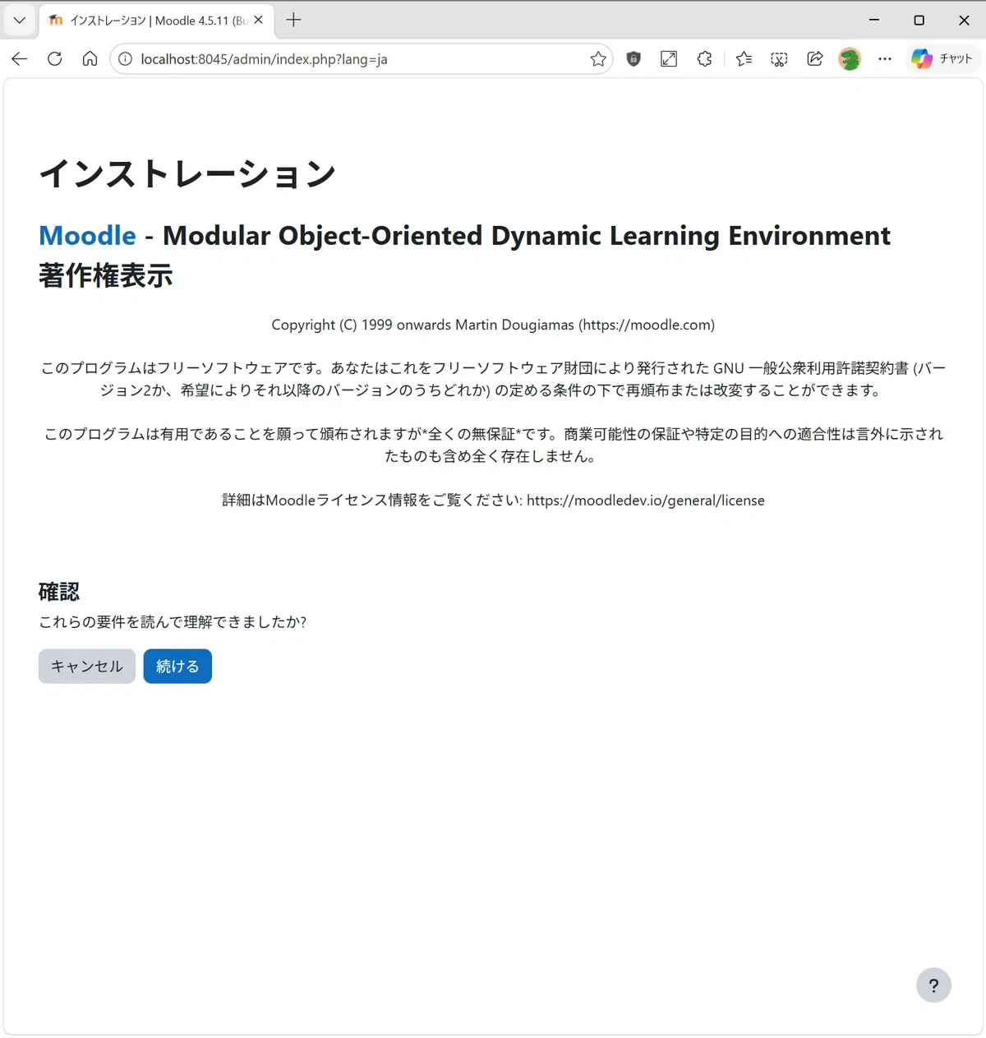Minimize the browser window
This screenshot has height=1038, width=986.
(874, 20)
